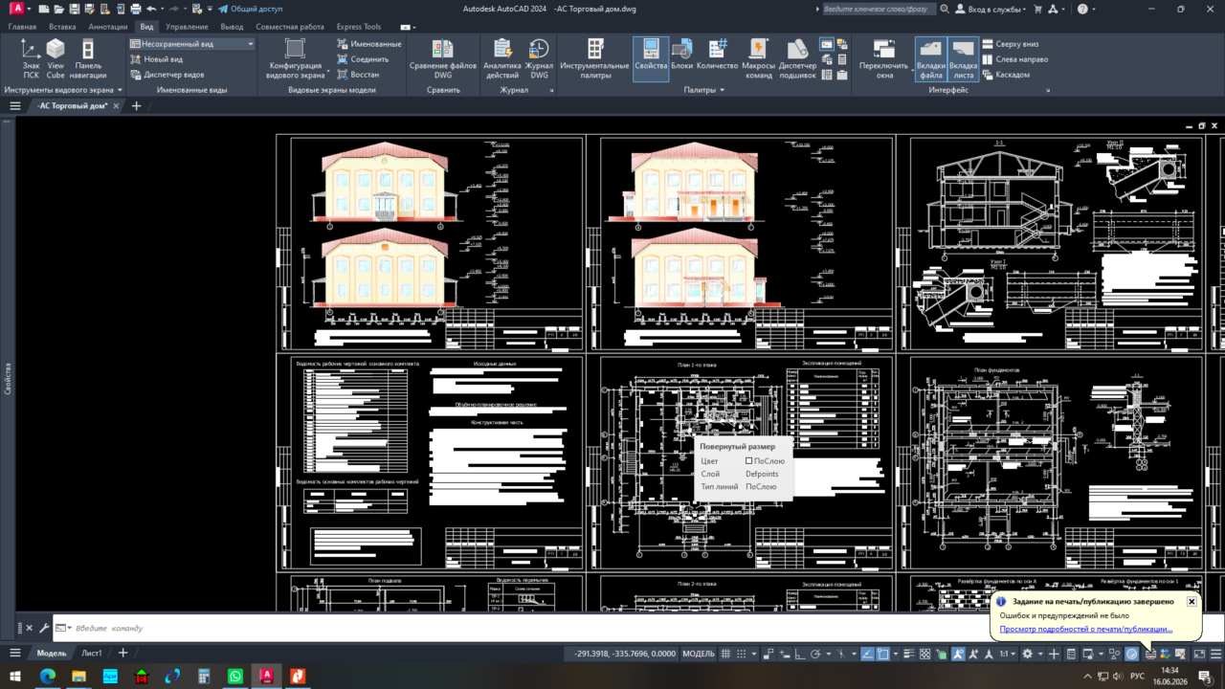
Task: Switch to the Главная ribbon tab
Action: (x=22, y=27)
